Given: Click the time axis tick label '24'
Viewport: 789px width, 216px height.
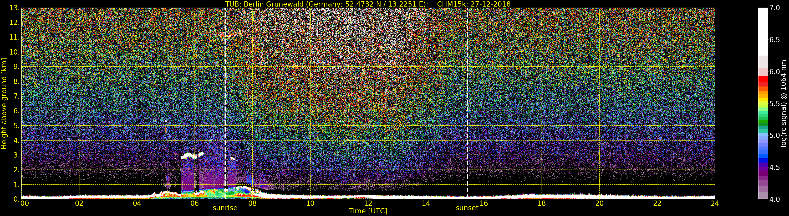Looking at the screenshot, I should click(715, 203).
